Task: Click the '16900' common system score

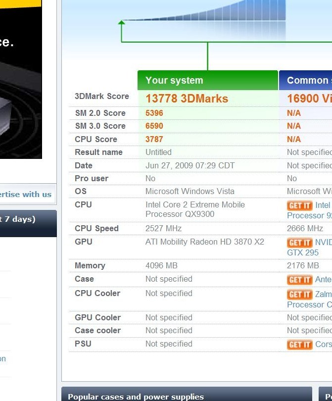Action: click(x=303, y=99)
